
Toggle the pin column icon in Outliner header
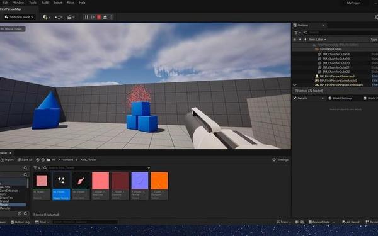tap(300, 40)
